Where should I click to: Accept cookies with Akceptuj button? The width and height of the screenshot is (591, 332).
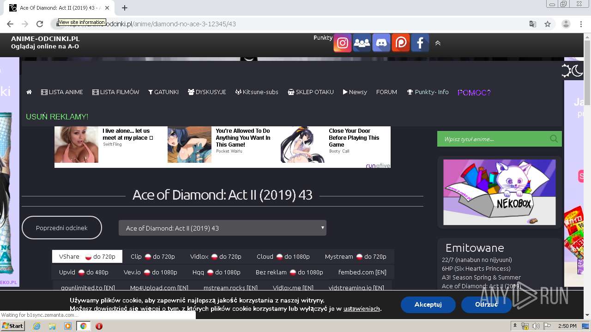click(428, 304)
